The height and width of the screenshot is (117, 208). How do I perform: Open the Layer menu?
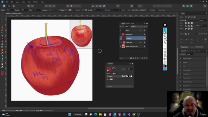[x=17, y=2]
